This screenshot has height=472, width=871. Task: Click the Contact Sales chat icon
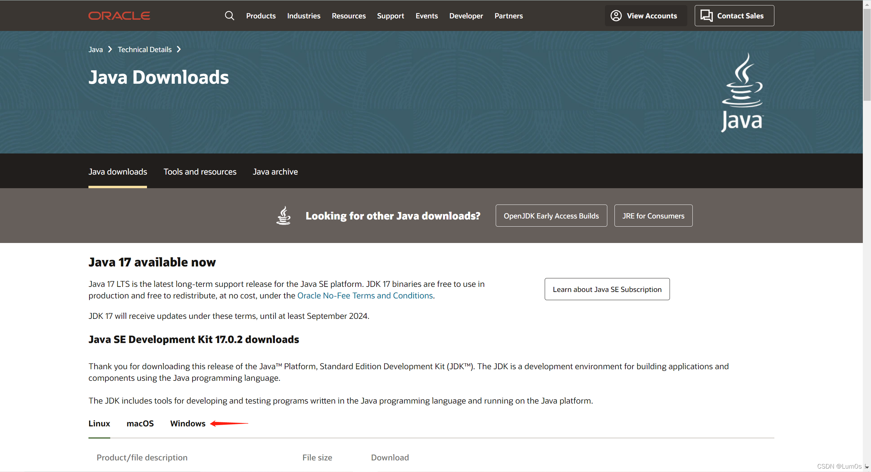(706, 16)
